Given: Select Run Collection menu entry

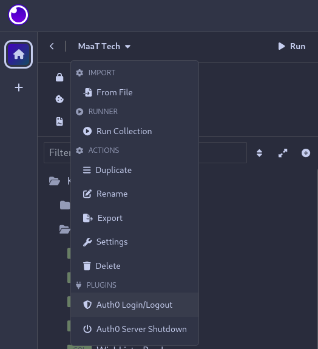Looking at the screenshot, I should 135,131.
